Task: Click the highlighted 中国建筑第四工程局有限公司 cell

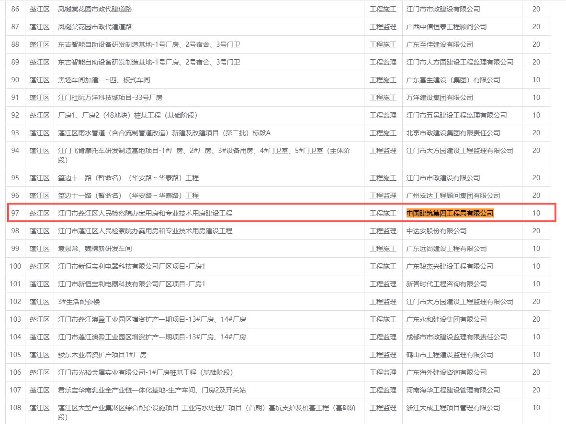Action: (x=450, y=213)
